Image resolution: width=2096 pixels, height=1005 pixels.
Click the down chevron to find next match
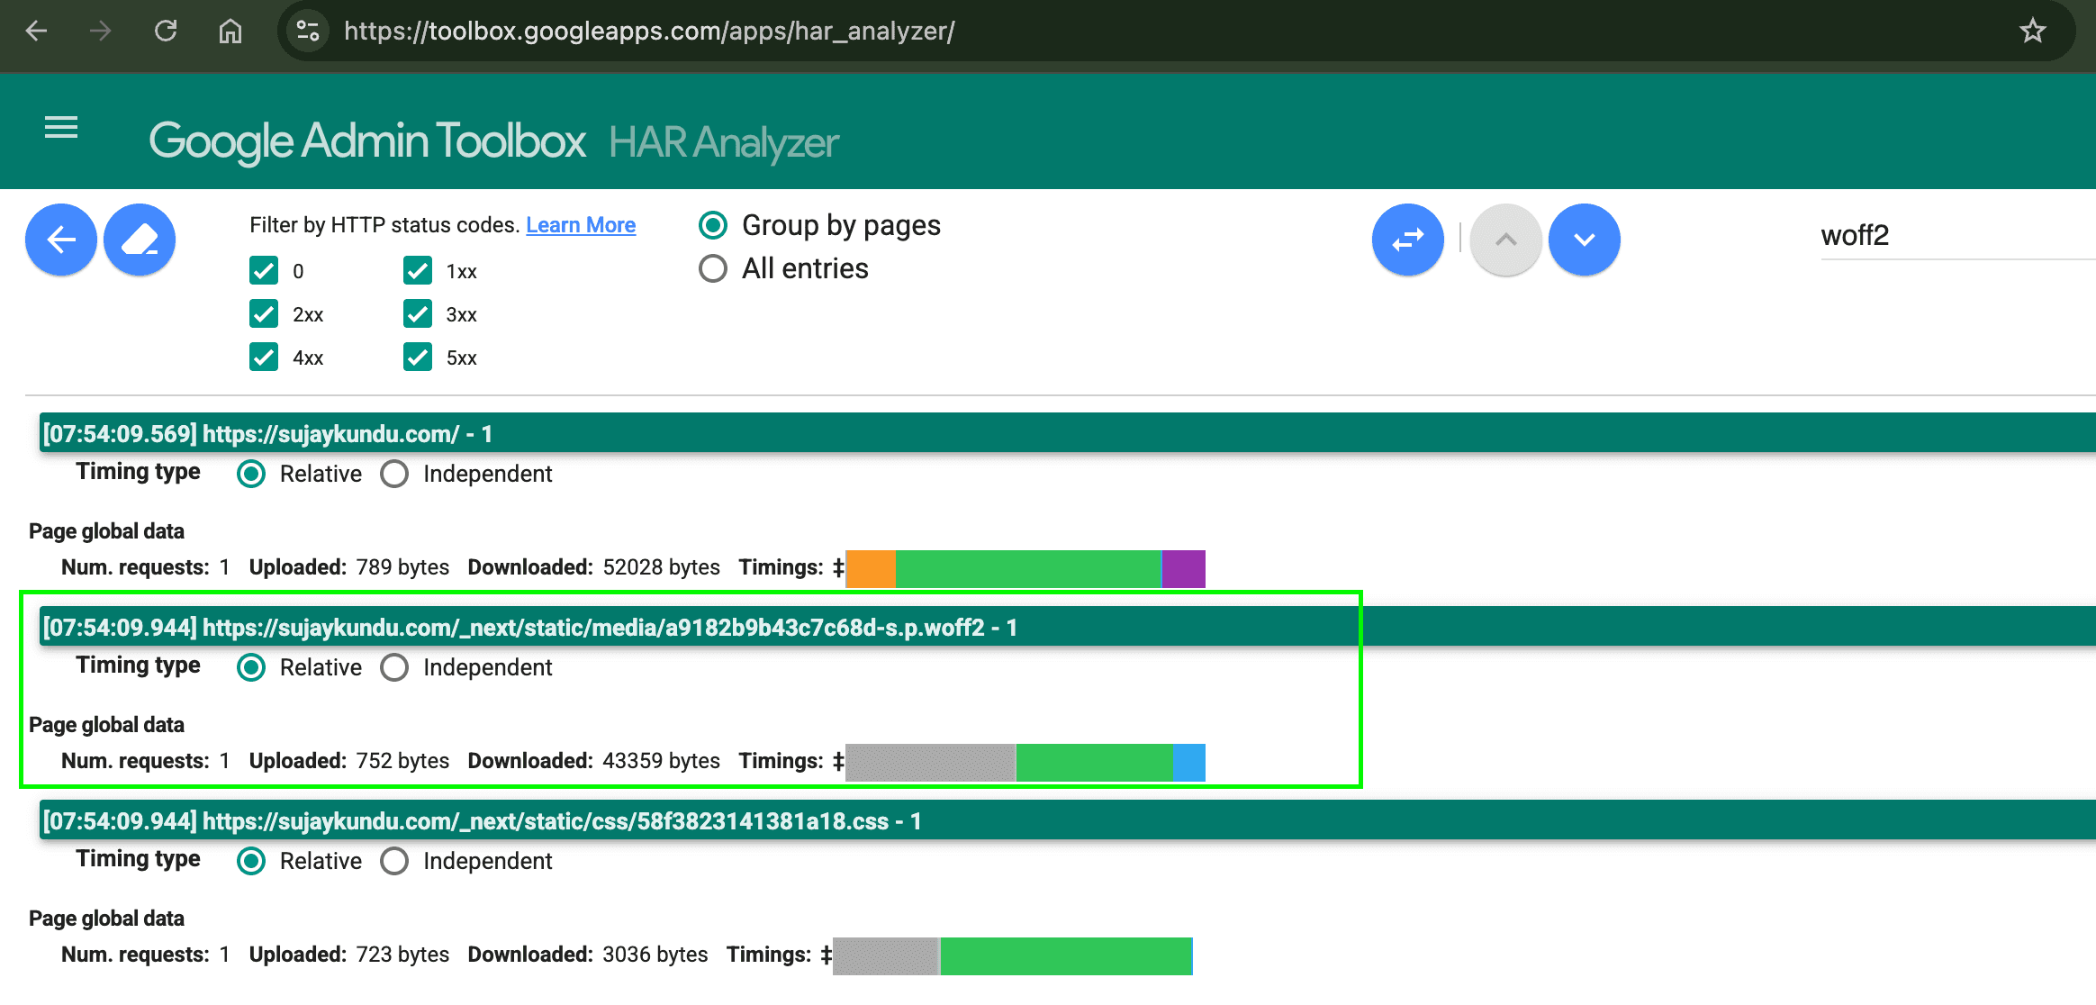(x=1584, y=239)
